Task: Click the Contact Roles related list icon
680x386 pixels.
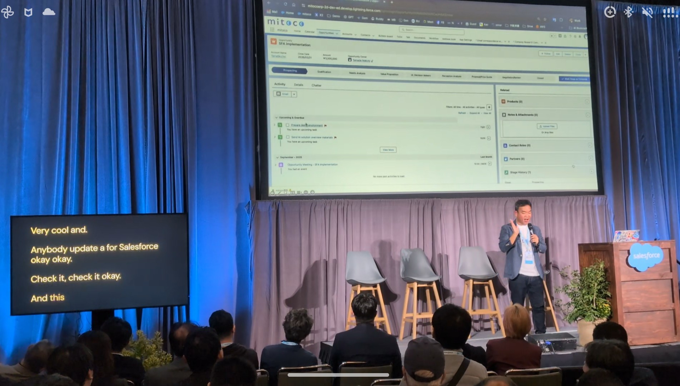Action: pyautogui.click(x=505, y=145)
